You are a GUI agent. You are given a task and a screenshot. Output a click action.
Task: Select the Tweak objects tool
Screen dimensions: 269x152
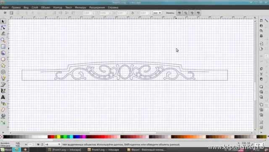pos(3,34)
